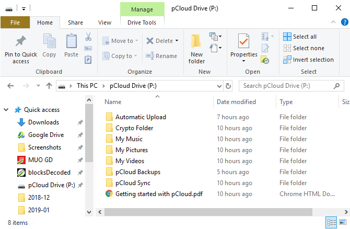Switch to the Home ribbon tab

pos(45,22)
